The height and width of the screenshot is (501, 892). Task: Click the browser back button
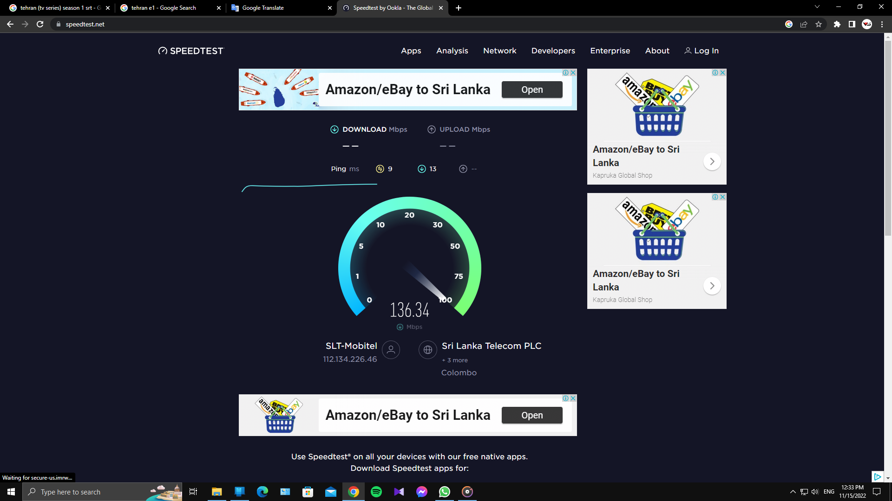(10, 24)
